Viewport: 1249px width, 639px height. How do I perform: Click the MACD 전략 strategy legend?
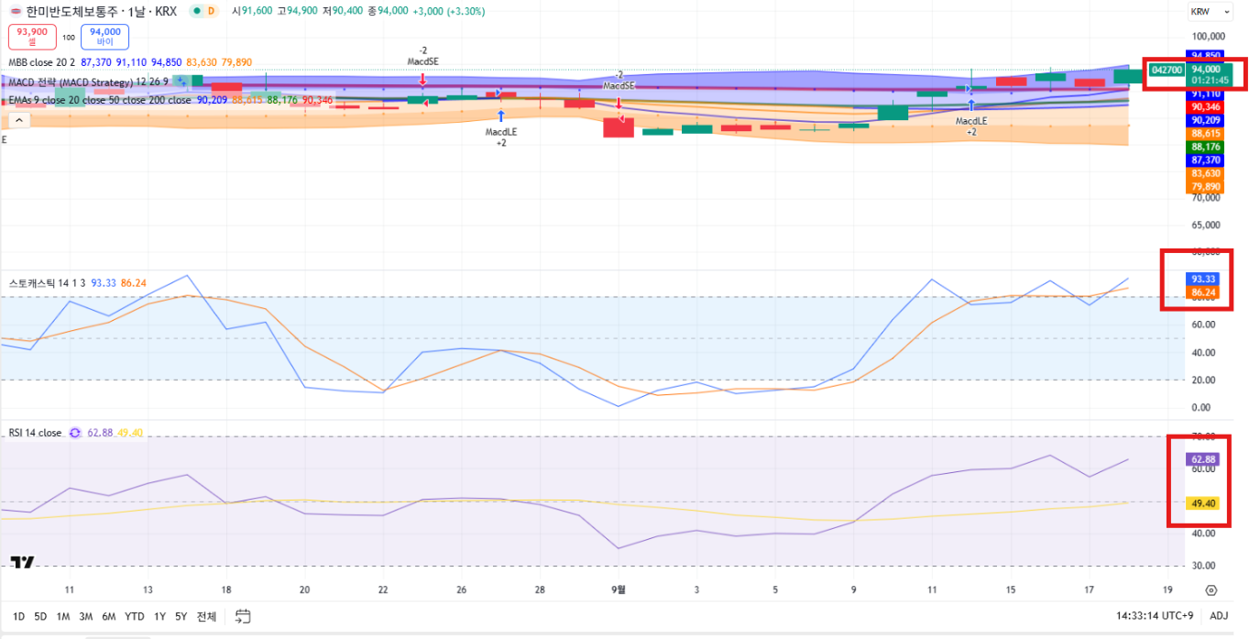click(x=88, y=82)
